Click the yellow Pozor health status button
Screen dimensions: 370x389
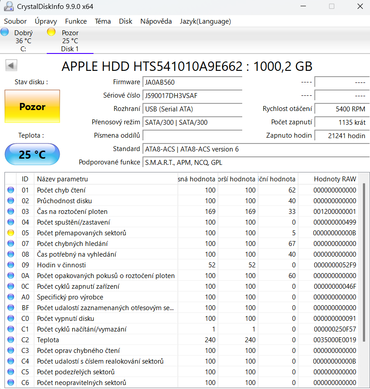point(32,106)
